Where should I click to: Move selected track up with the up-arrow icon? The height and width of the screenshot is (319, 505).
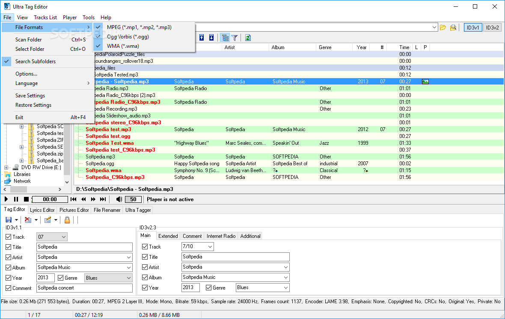(x=202, y=38)
